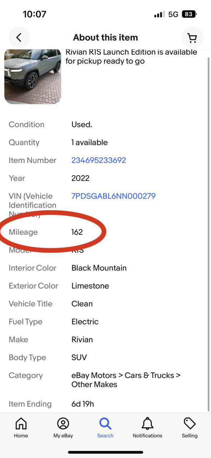Open the shopping cart icon
Screen dimensions: 211x458
[192, 37]
